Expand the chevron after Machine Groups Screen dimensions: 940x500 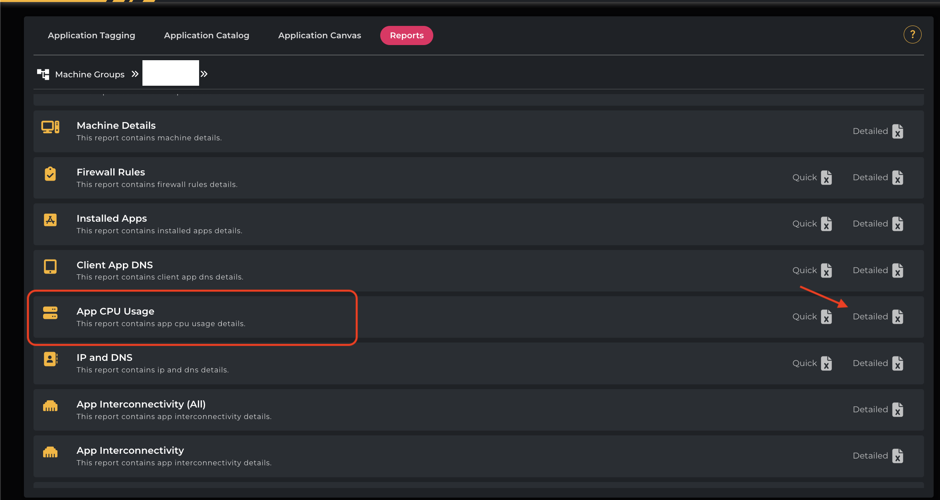(135, 74)
